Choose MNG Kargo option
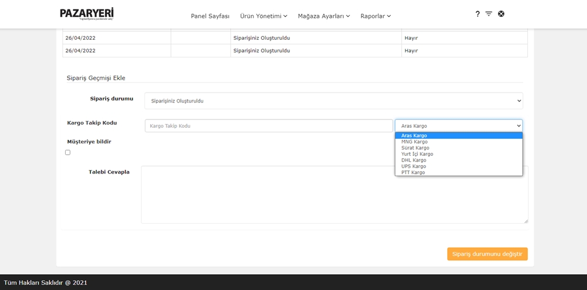Viewport: 587px width, 290px height. pyautogui.click(x=458, y=142)
